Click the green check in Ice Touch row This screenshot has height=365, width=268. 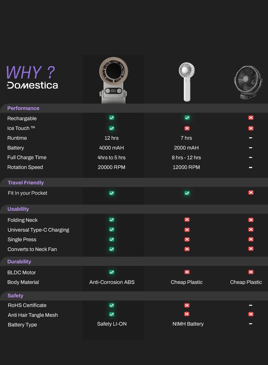(x=112, y=128)
